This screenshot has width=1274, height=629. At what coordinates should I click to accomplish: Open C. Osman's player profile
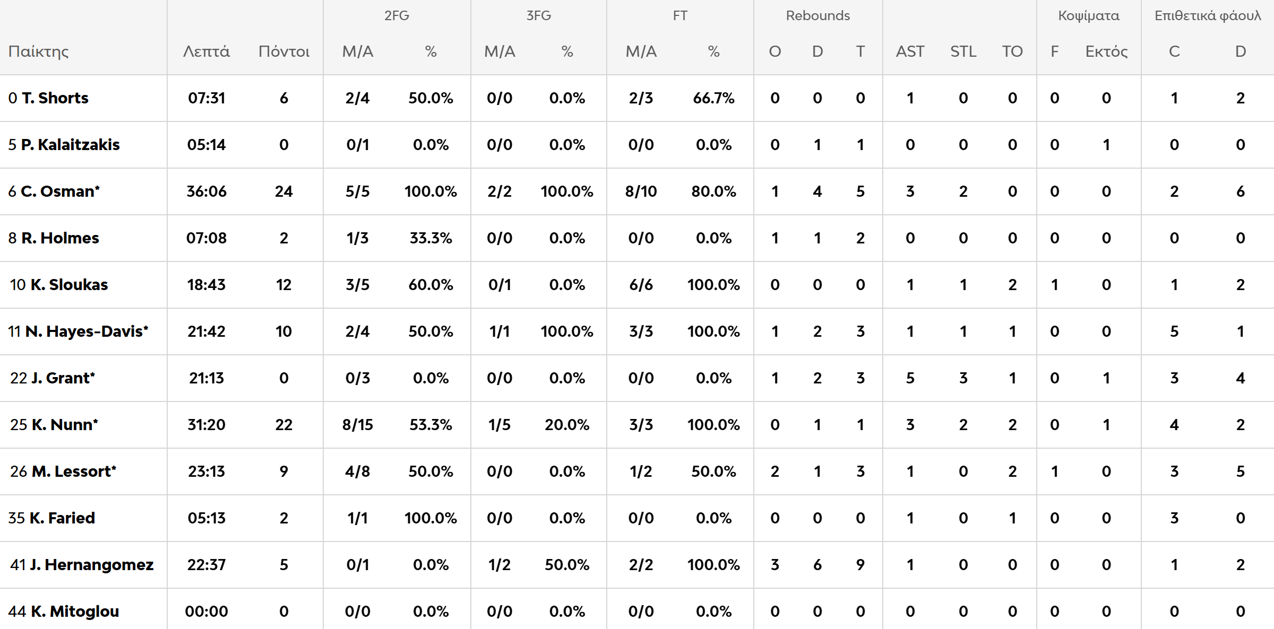point(60,191)
